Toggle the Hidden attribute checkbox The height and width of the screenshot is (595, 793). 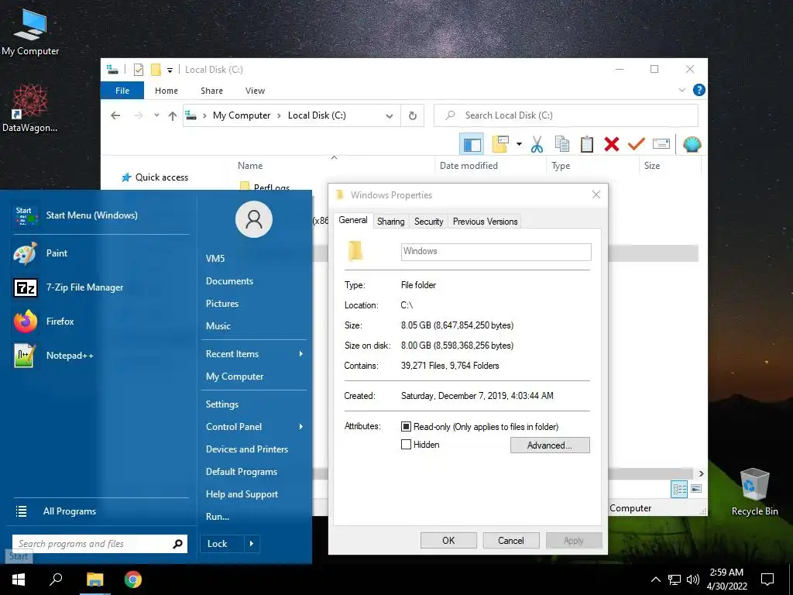[x=406, y=445]
